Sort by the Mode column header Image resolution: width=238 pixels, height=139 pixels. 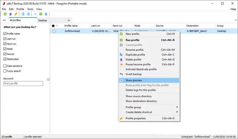tap(144, 26)
